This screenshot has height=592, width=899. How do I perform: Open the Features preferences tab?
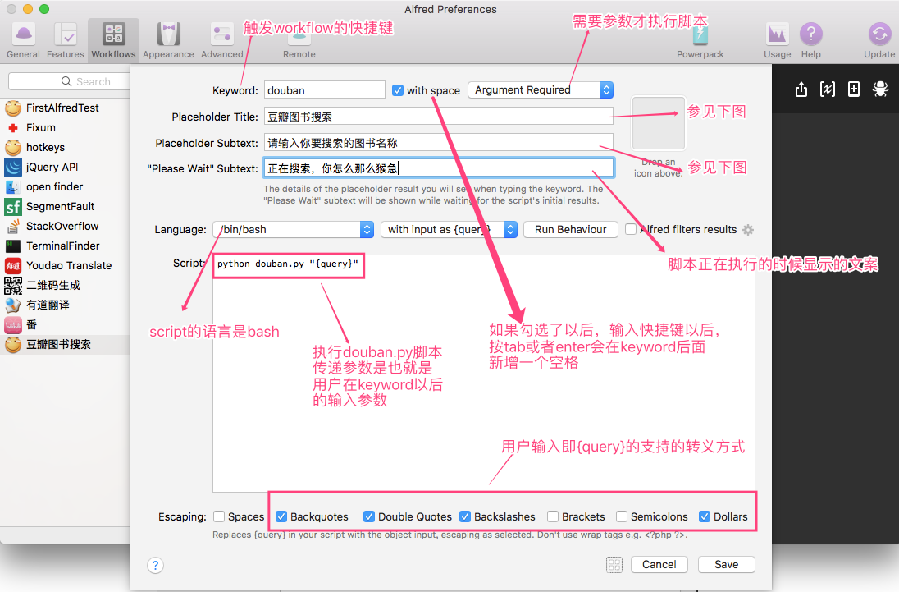pos(66,40)
